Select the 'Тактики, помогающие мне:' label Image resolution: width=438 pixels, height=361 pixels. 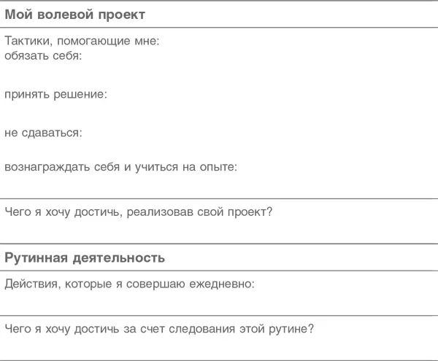(82, 42)
